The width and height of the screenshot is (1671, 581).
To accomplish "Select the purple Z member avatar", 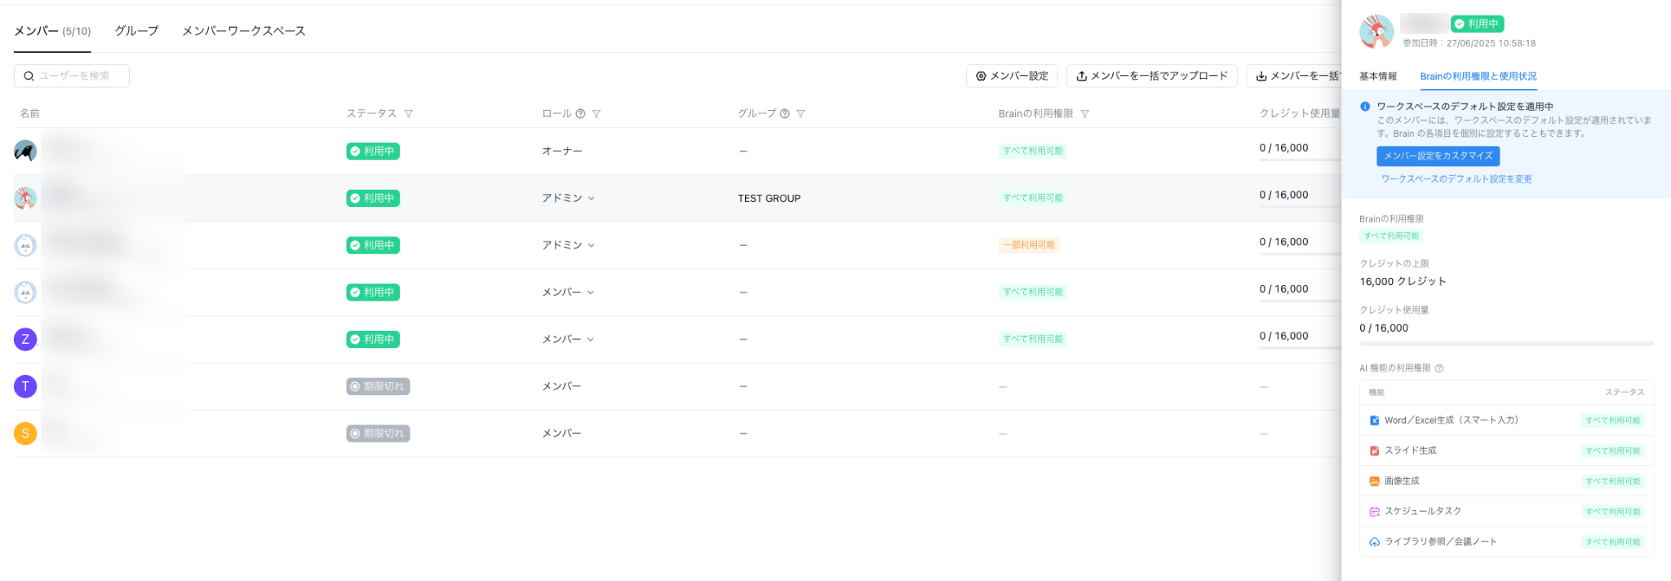I will [25, 339].
